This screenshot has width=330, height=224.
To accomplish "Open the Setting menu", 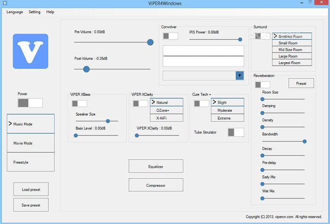I will pyautogui.click(x=34, y=12).
